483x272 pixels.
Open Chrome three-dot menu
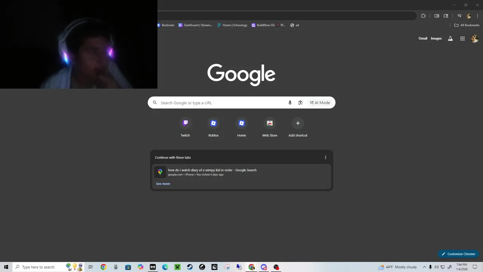coord(478,16)
